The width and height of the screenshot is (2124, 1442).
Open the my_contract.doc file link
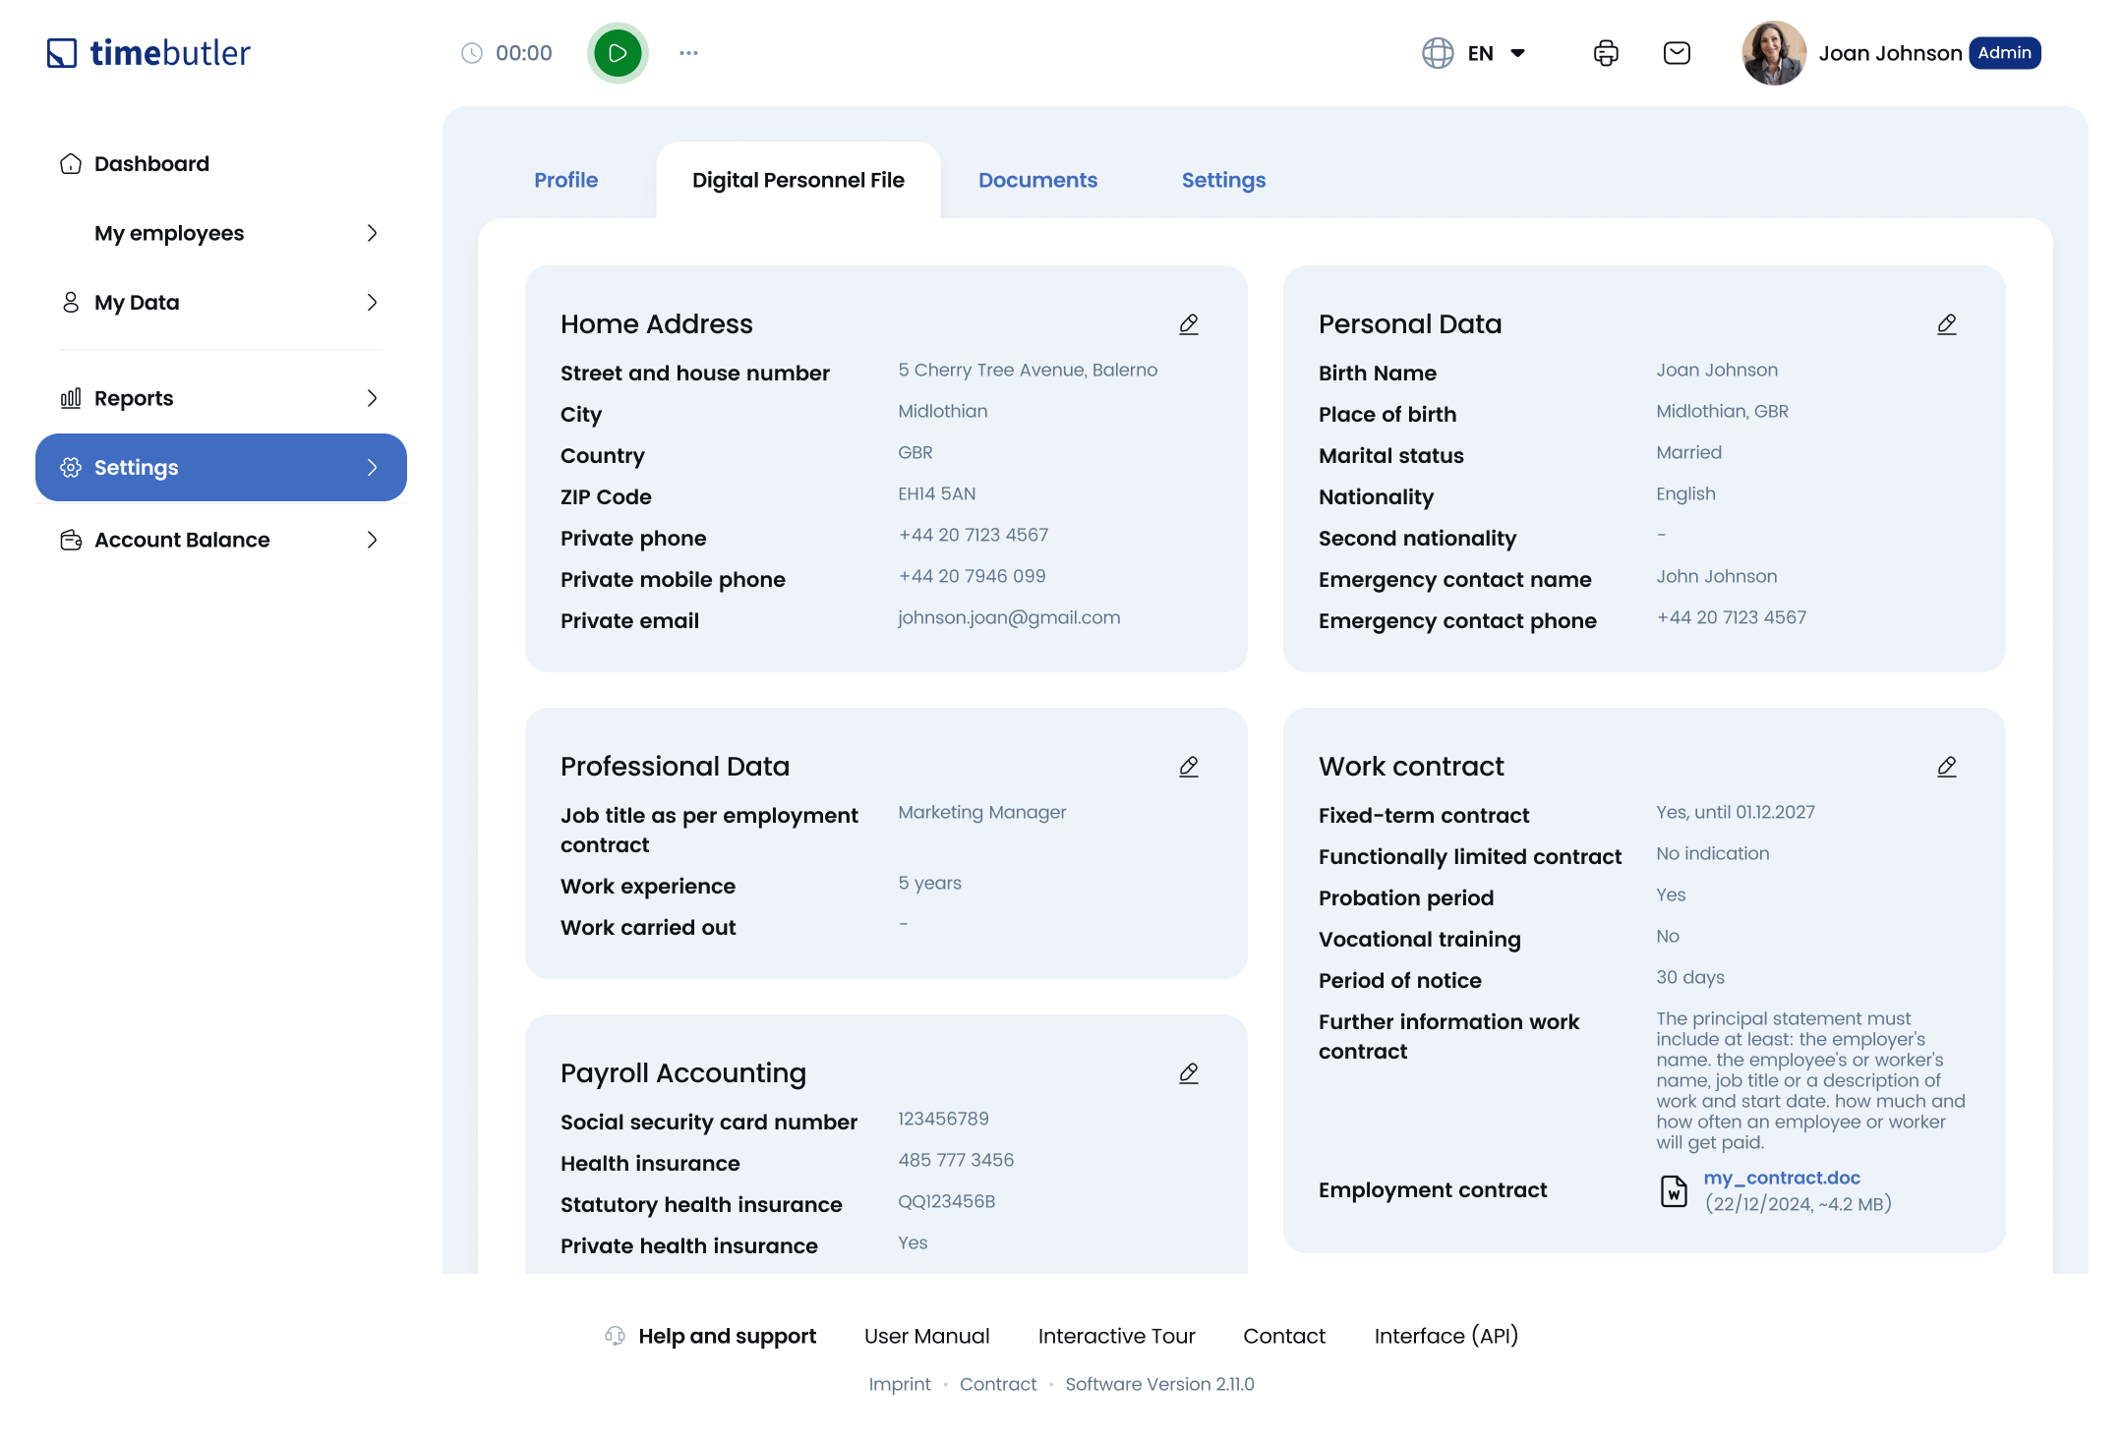[x=1782, y=1178]
